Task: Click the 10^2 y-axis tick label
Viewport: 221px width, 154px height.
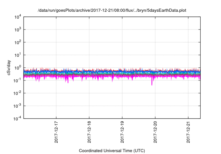Action: (x=18, y=42)
